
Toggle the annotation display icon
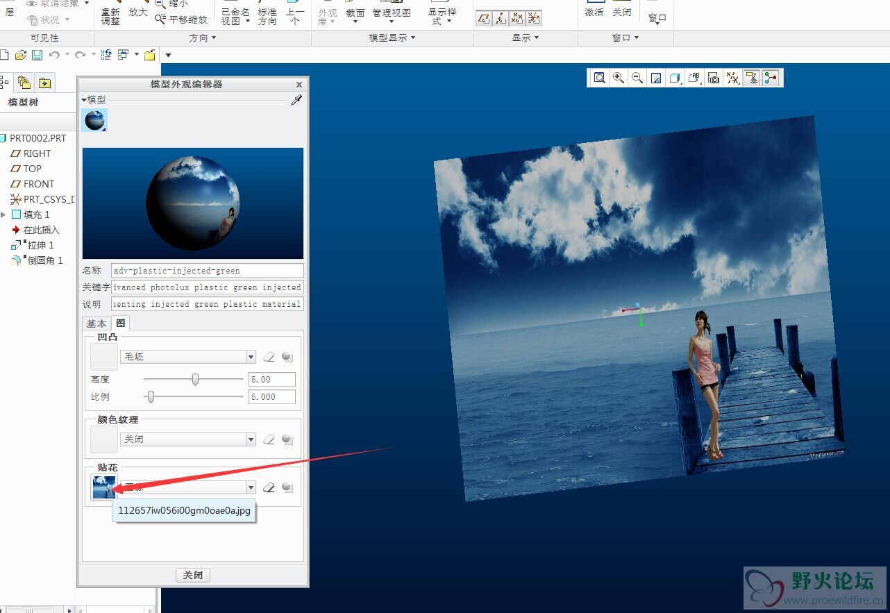(751, 78)
